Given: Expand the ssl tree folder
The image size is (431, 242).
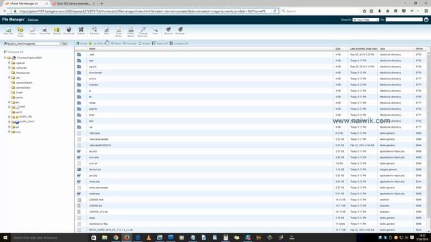Looking at the screenshot, I should (x=9, y=127).
